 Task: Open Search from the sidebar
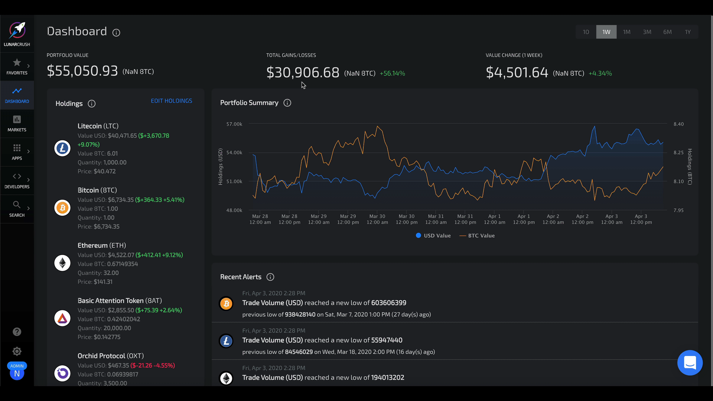(17, 209)
